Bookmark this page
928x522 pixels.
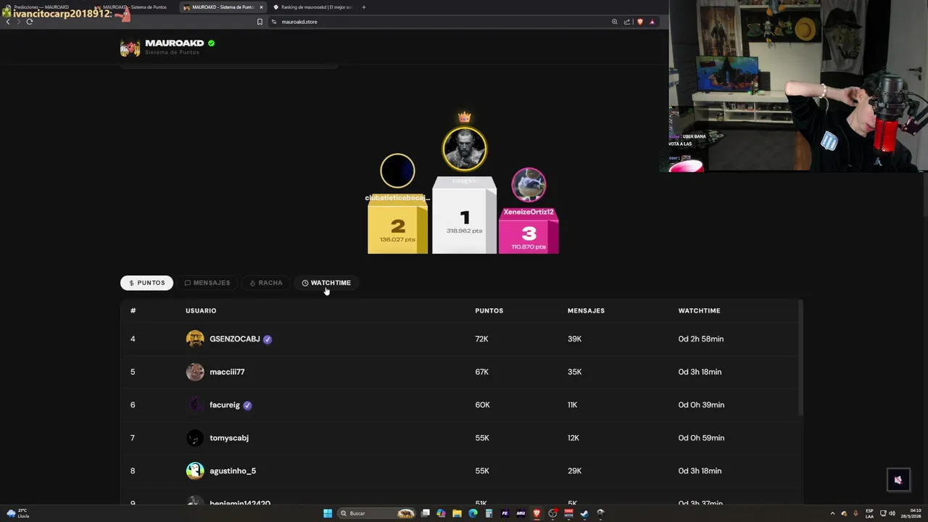coord(260,22)
